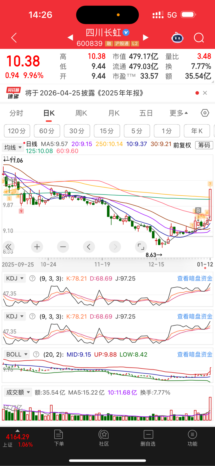This screenshot has width=215, height=466.
Task: Switch to the next stock arrow
Action: [146, 37]
